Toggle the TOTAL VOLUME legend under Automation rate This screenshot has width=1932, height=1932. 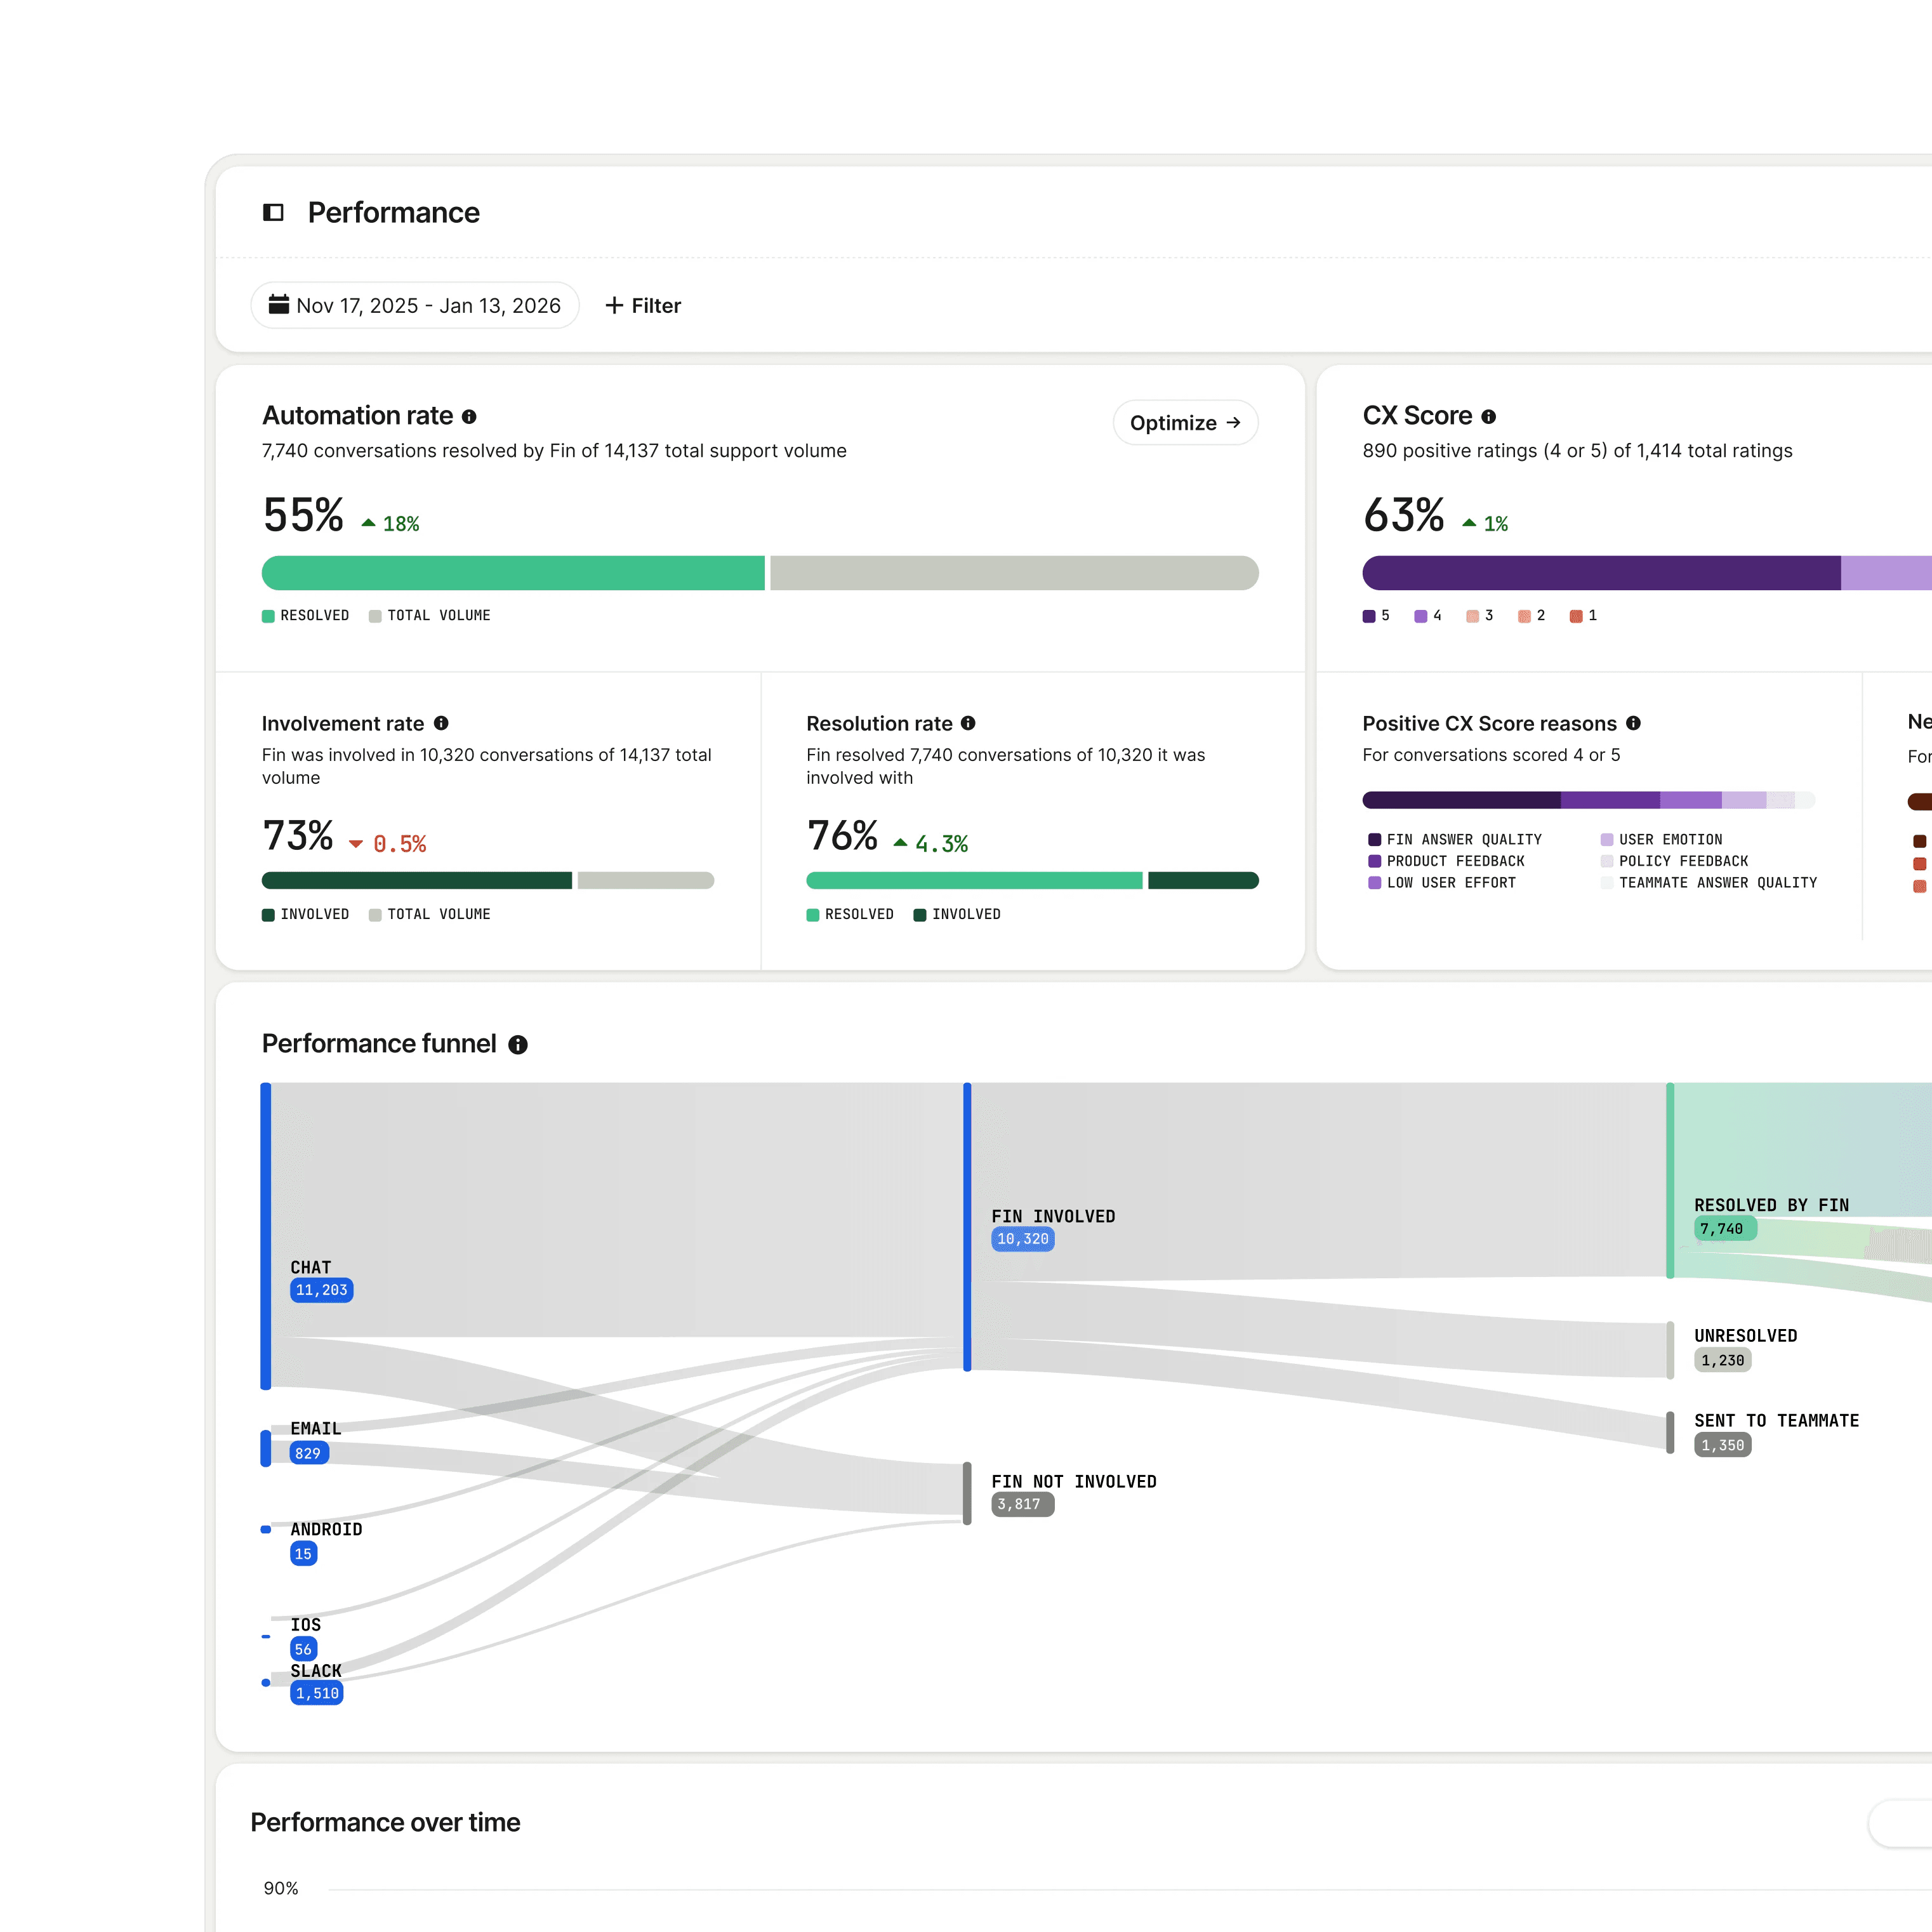click(430, 616)
